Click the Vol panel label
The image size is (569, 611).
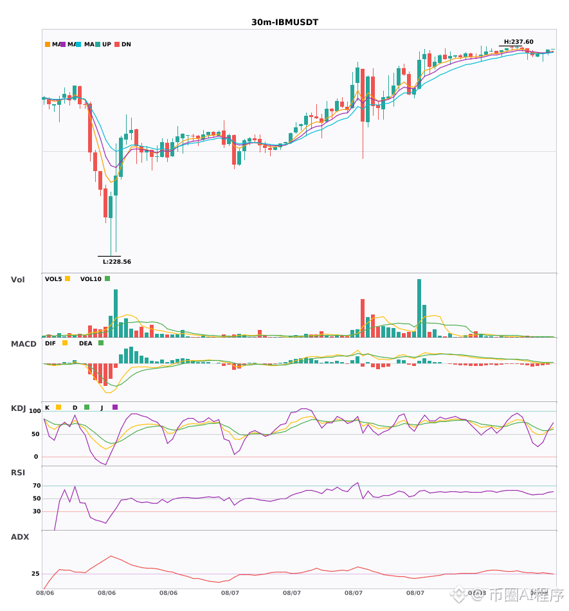17,280
